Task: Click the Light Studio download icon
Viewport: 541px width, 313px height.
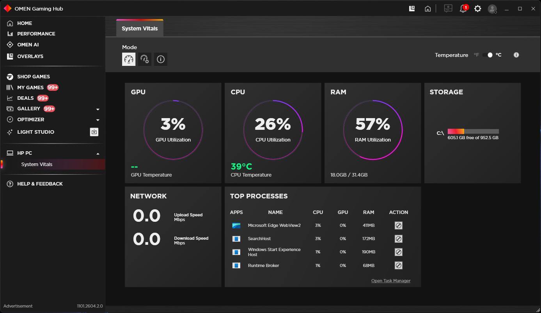Action: (94, 132)
